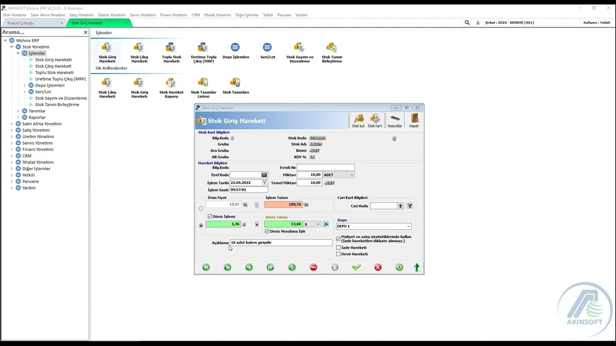Open Depo dropdown showing DEPO 1
This screenshot has width=616, height=346.
(x=373, y=226)
